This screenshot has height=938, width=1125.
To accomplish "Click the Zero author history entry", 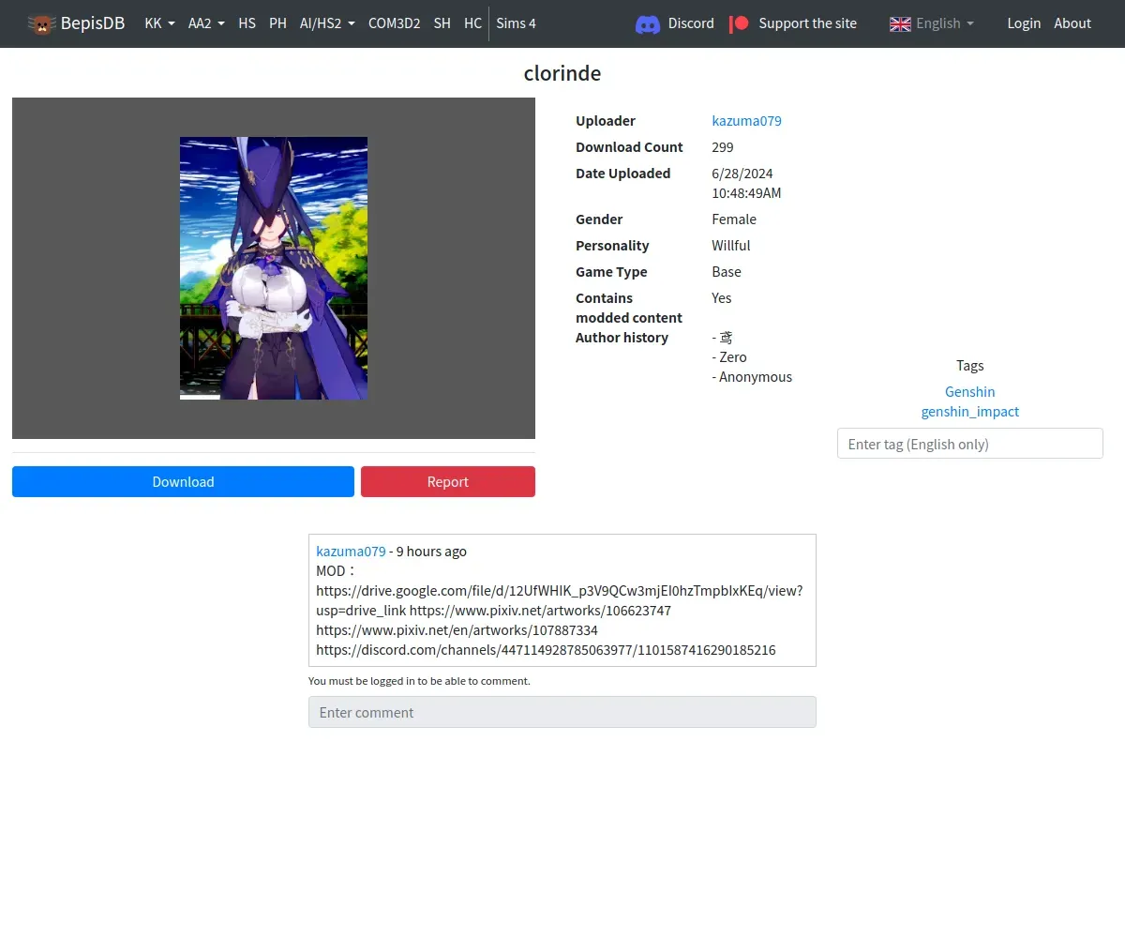I will (729, 357).
